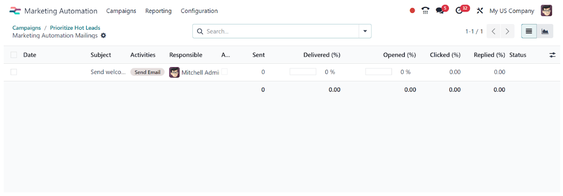Screen dimensions: 563x196
Task: Open optional columns adjust dropdown
Action: [552, 55]
